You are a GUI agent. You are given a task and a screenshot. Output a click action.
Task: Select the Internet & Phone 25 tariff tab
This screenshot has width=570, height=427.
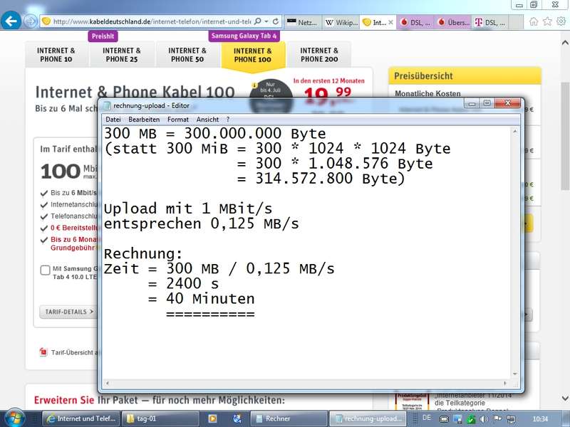[122, 55]
